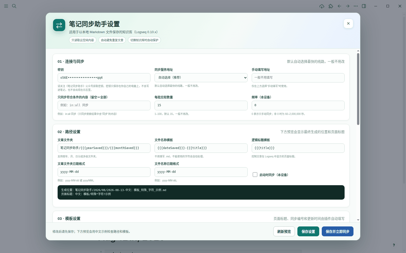Click the 页面标题 preview line
This screenshot has width=406, height=253.
pos(86,194)
